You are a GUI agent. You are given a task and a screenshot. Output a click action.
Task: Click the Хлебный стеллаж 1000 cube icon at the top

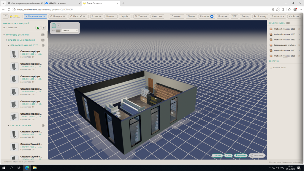click(271, 29)
